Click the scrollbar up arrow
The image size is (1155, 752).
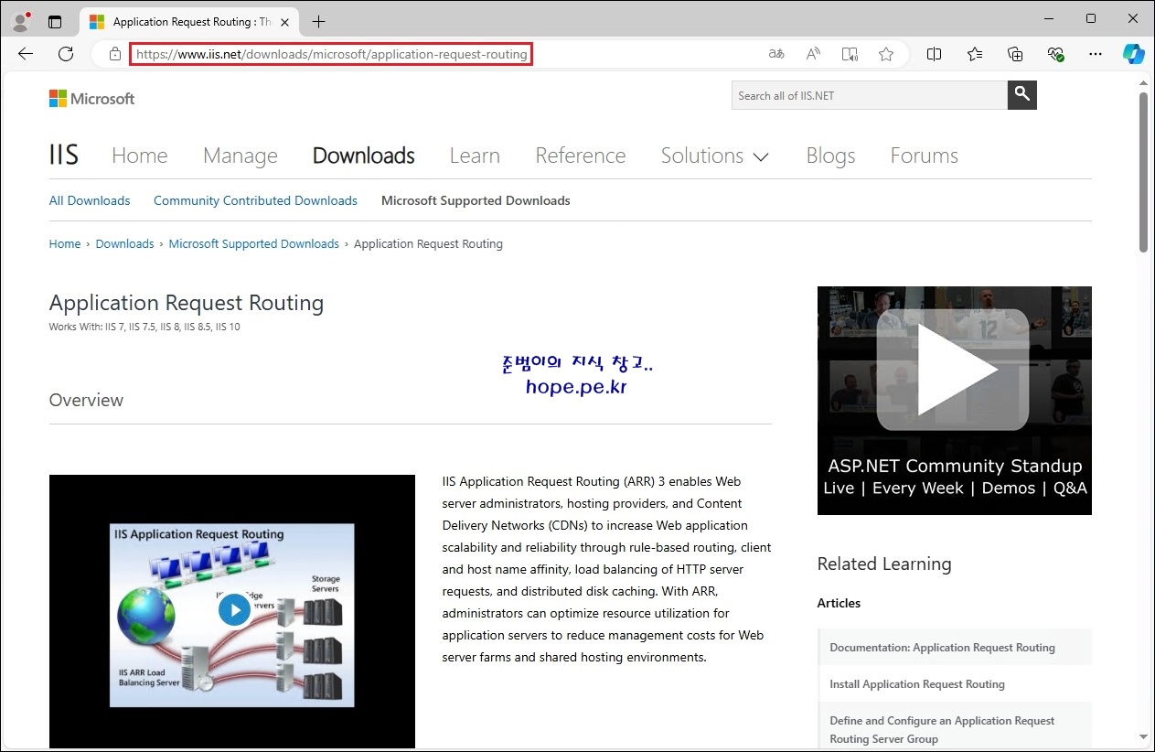(x=1143, y=83)
